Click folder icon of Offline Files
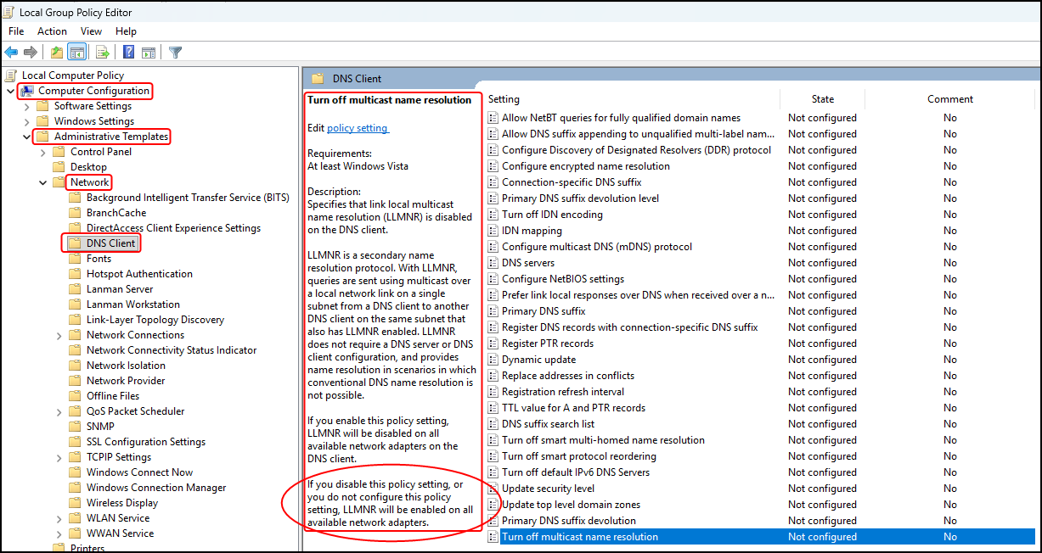The height and width of the screenshot is (553, 1042). 76,396
